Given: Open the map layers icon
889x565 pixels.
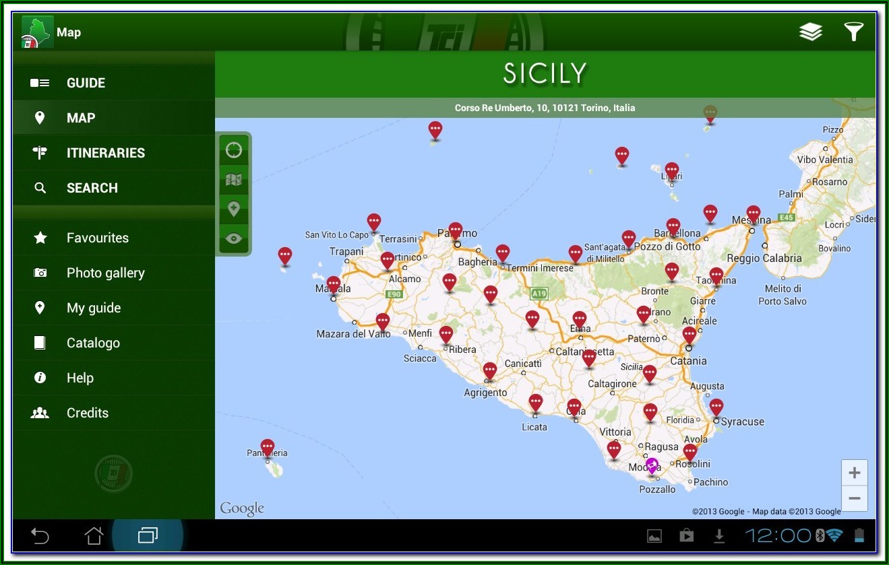Looking at the screenshot, I should coord(810,32).
